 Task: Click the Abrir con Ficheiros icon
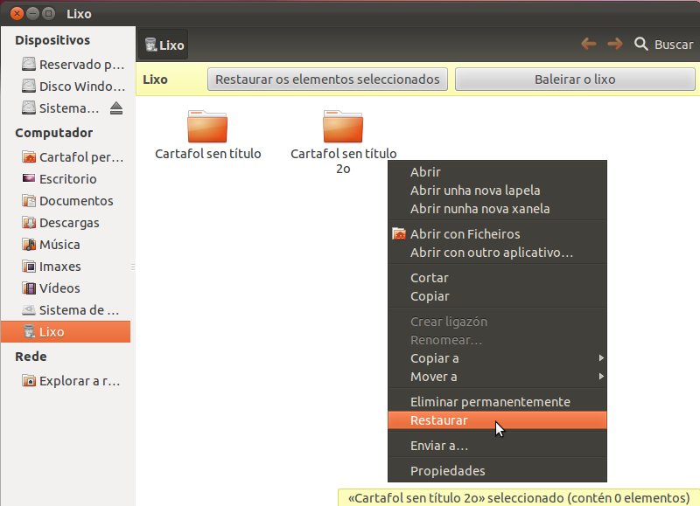pos(399,233)
